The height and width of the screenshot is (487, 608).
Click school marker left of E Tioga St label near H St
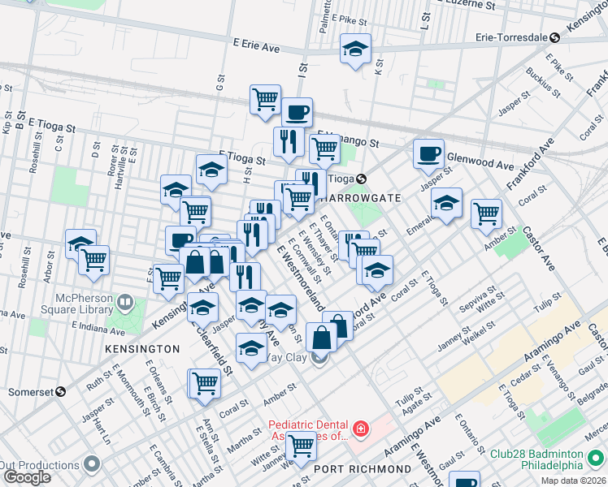pyautogui.click(x=211, y=170)
